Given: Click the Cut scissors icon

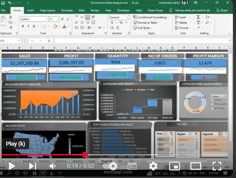Looking at the screenshot, I should click(x=10, y=17).
